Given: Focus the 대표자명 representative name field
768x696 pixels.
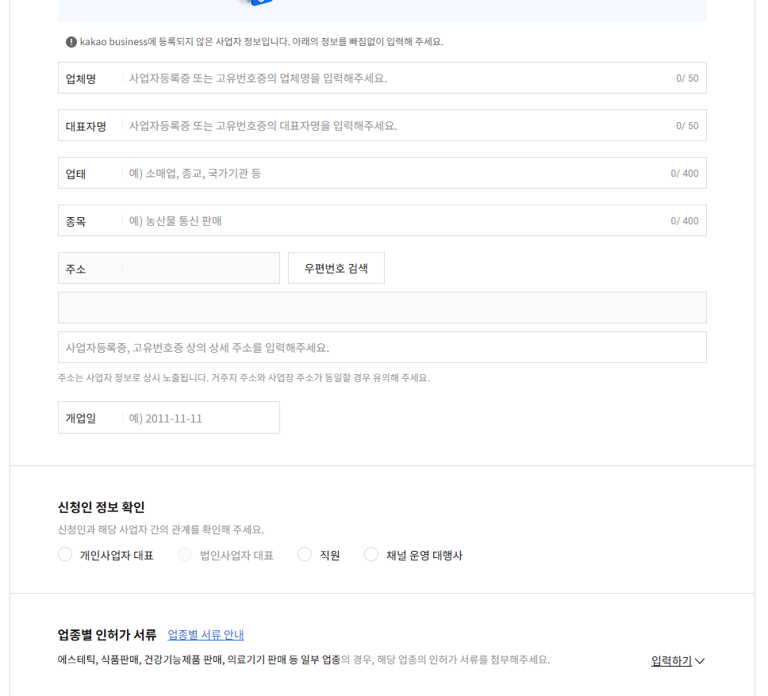Looking at the screenshot, I should (x=382, y=125).
